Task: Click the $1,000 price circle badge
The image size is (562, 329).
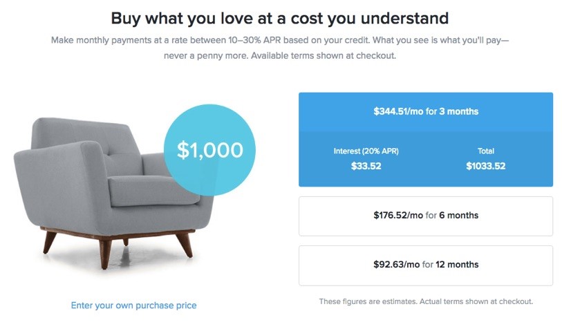Action: pos(209,150)
